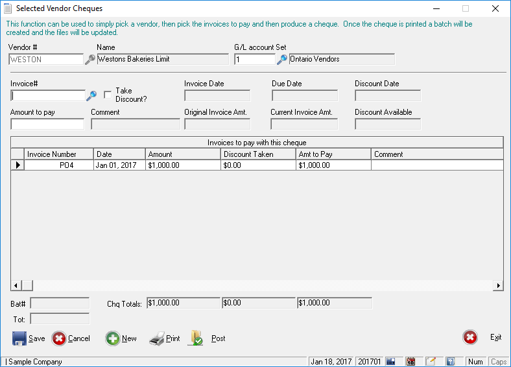
Task: Click the Save floppy disk icon
Action: pyautogui.click(x=19, y=338)
